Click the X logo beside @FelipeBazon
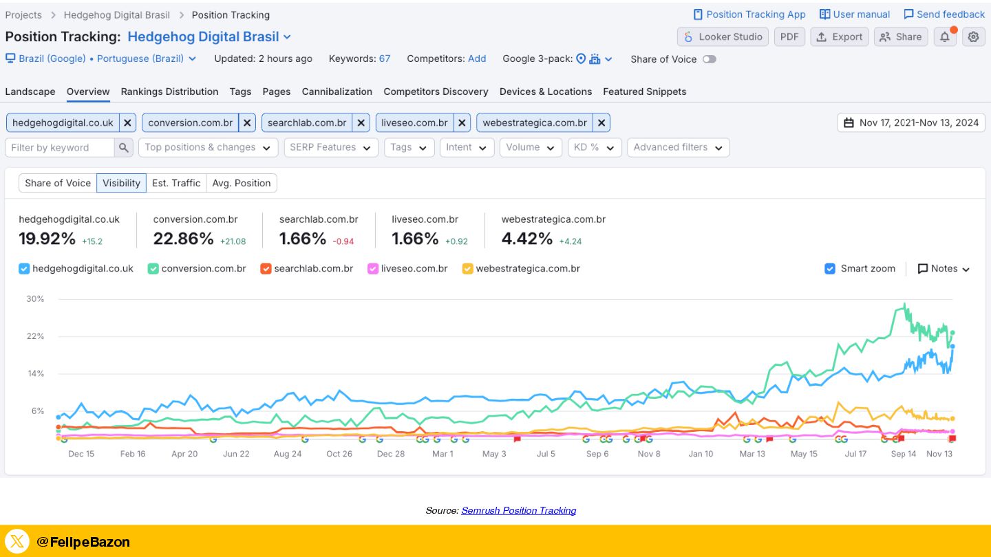 click(x=18, y=542)
